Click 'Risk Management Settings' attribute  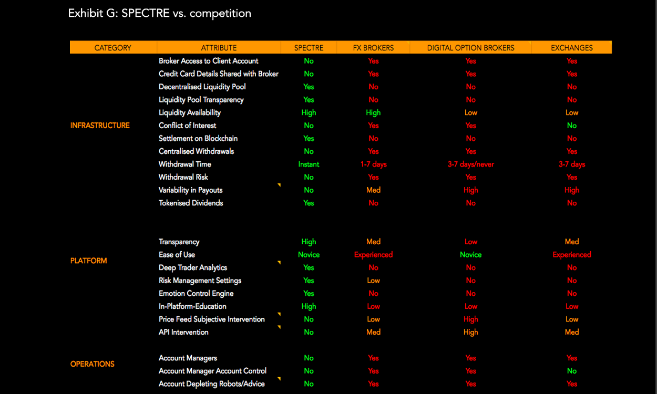(x=200, y=281)
